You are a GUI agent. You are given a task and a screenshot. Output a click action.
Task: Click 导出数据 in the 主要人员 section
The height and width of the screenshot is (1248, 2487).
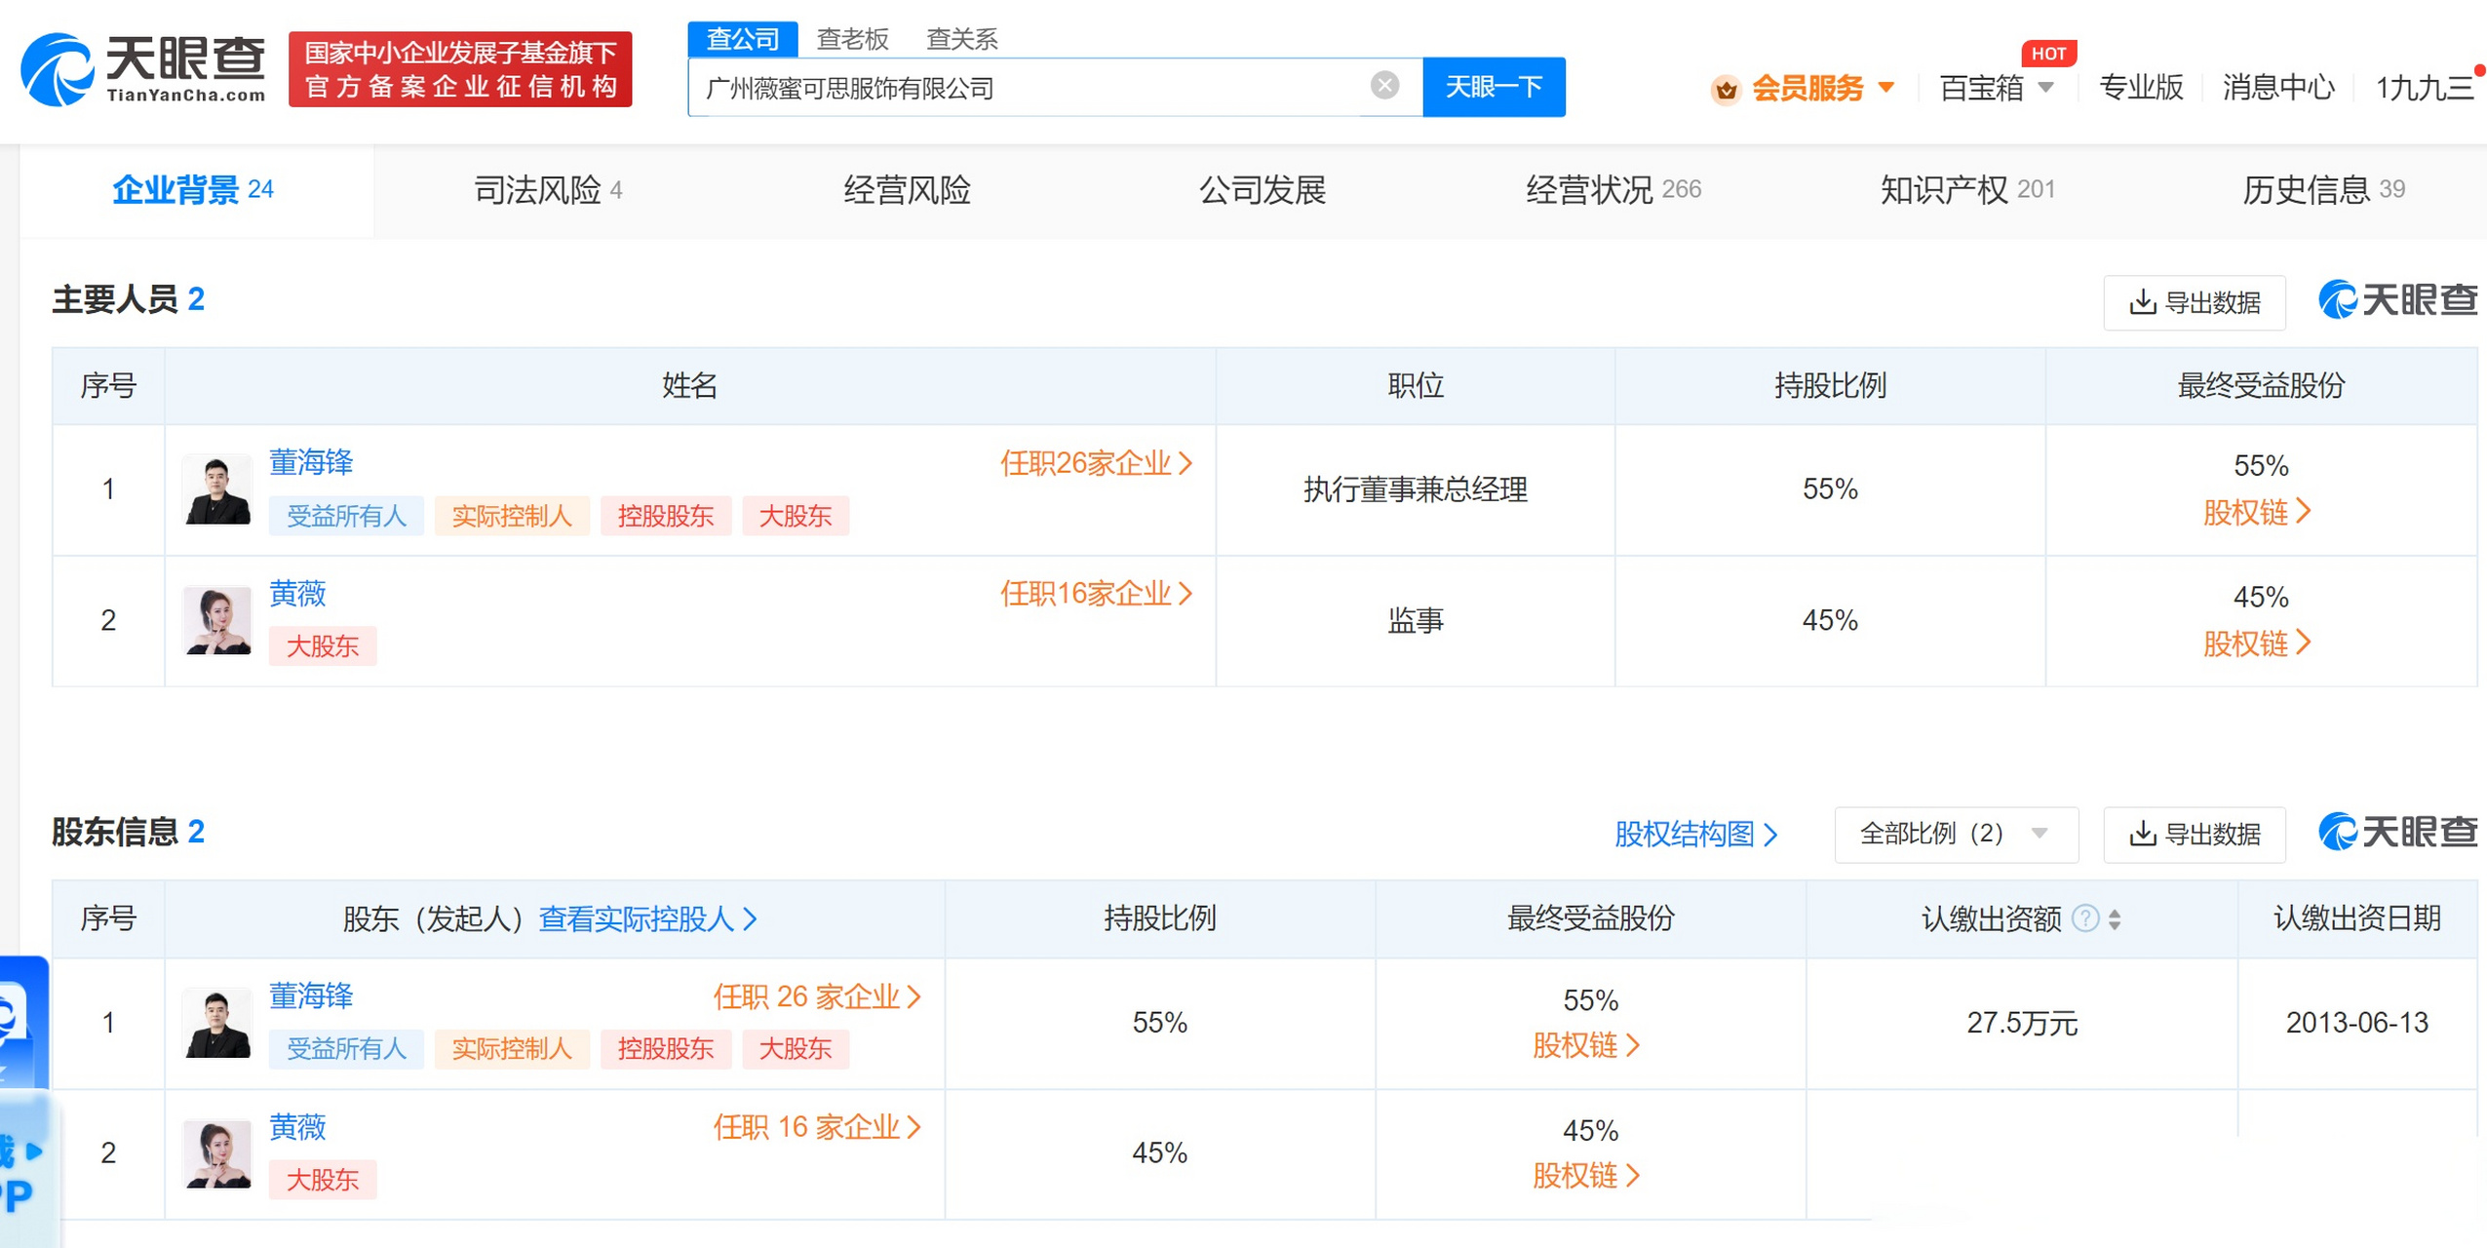click(x=2195, y=302)
